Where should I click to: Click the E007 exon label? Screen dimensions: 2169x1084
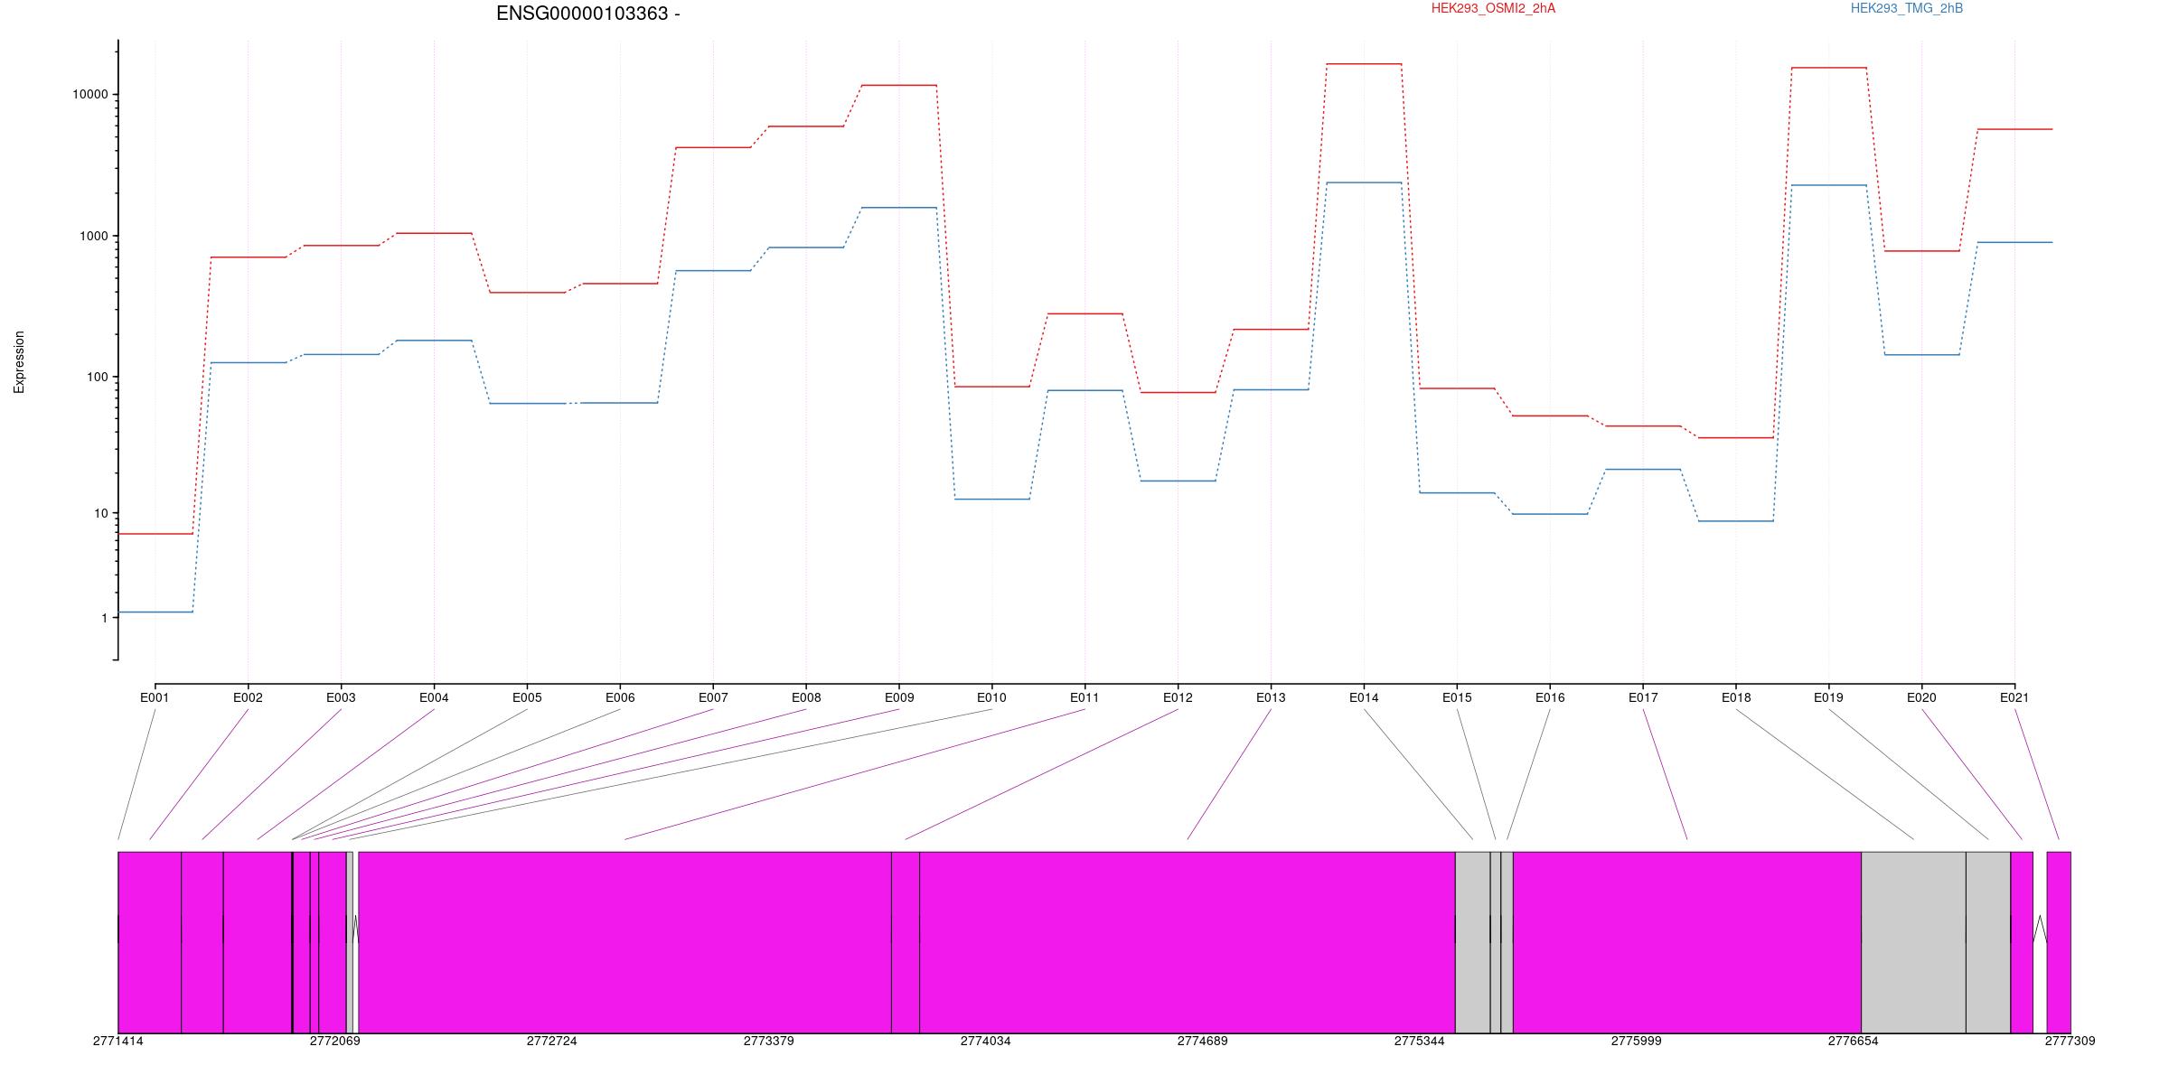tap(713, 697)
